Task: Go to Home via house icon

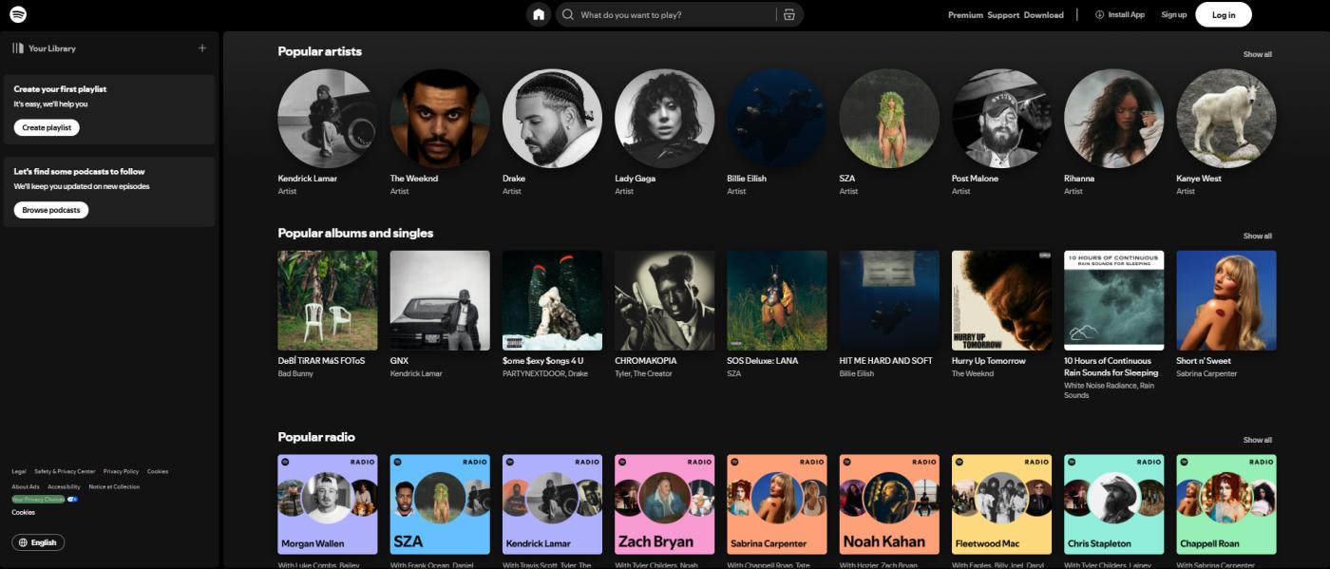Action: [x=539, y=14]
